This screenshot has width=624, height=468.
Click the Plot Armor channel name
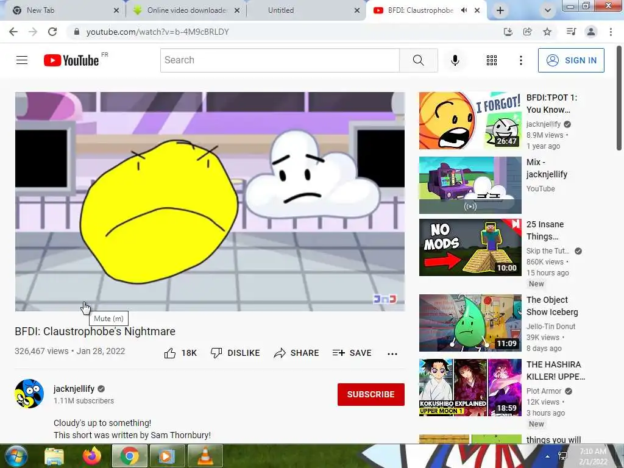pos(544,391)
